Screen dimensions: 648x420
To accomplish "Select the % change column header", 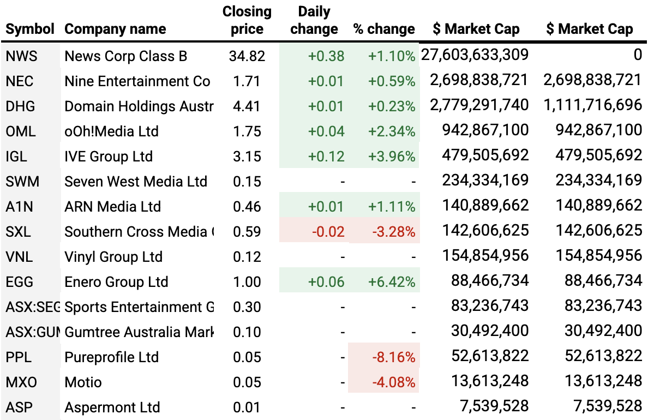I will pos(384,29).
